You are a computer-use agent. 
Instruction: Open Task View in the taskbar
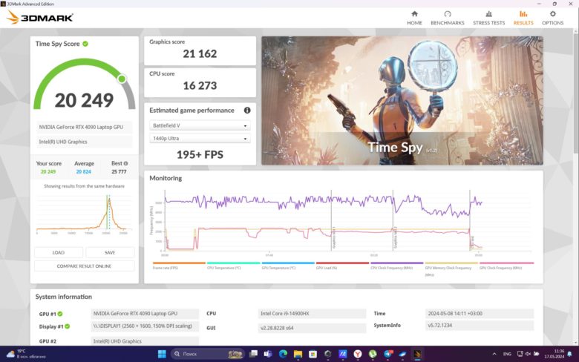(253, 355)
